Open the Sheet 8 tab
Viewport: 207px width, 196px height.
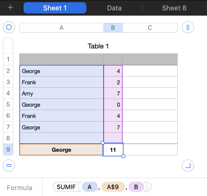[x=174, y=8]
